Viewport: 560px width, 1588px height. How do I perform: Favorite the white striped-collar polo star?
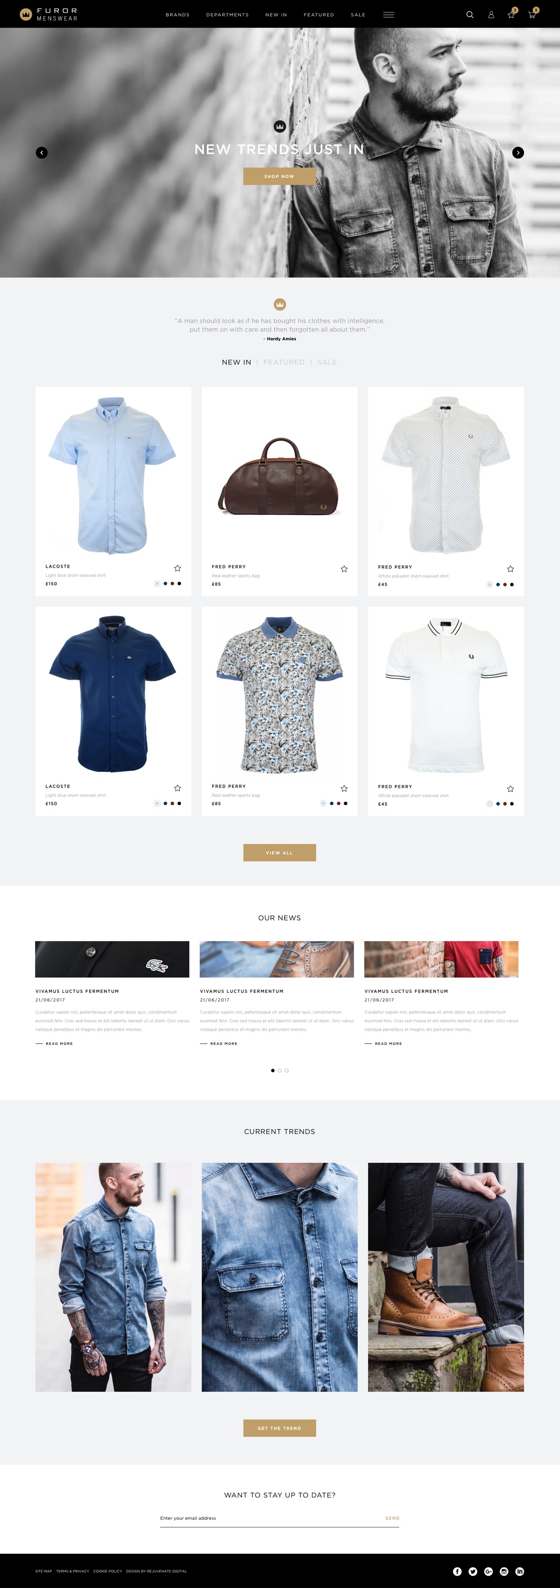pyautogui.click(x=511, y=789)
